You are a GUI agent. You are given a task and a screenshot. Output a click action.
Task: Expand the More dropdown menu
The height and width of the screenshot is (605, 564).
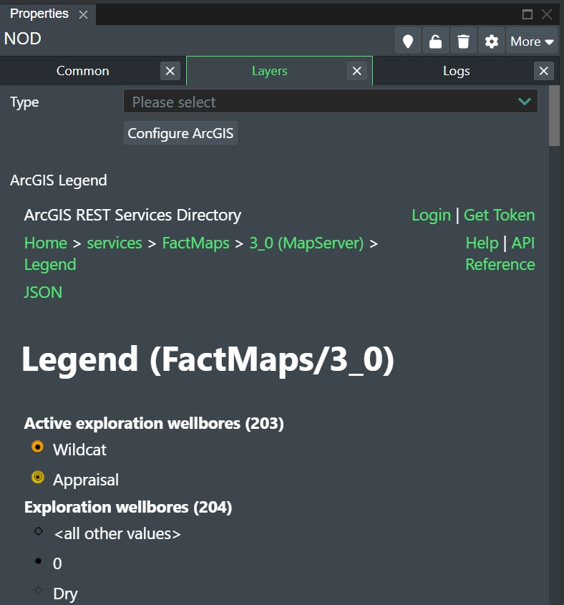coord(532,41)
